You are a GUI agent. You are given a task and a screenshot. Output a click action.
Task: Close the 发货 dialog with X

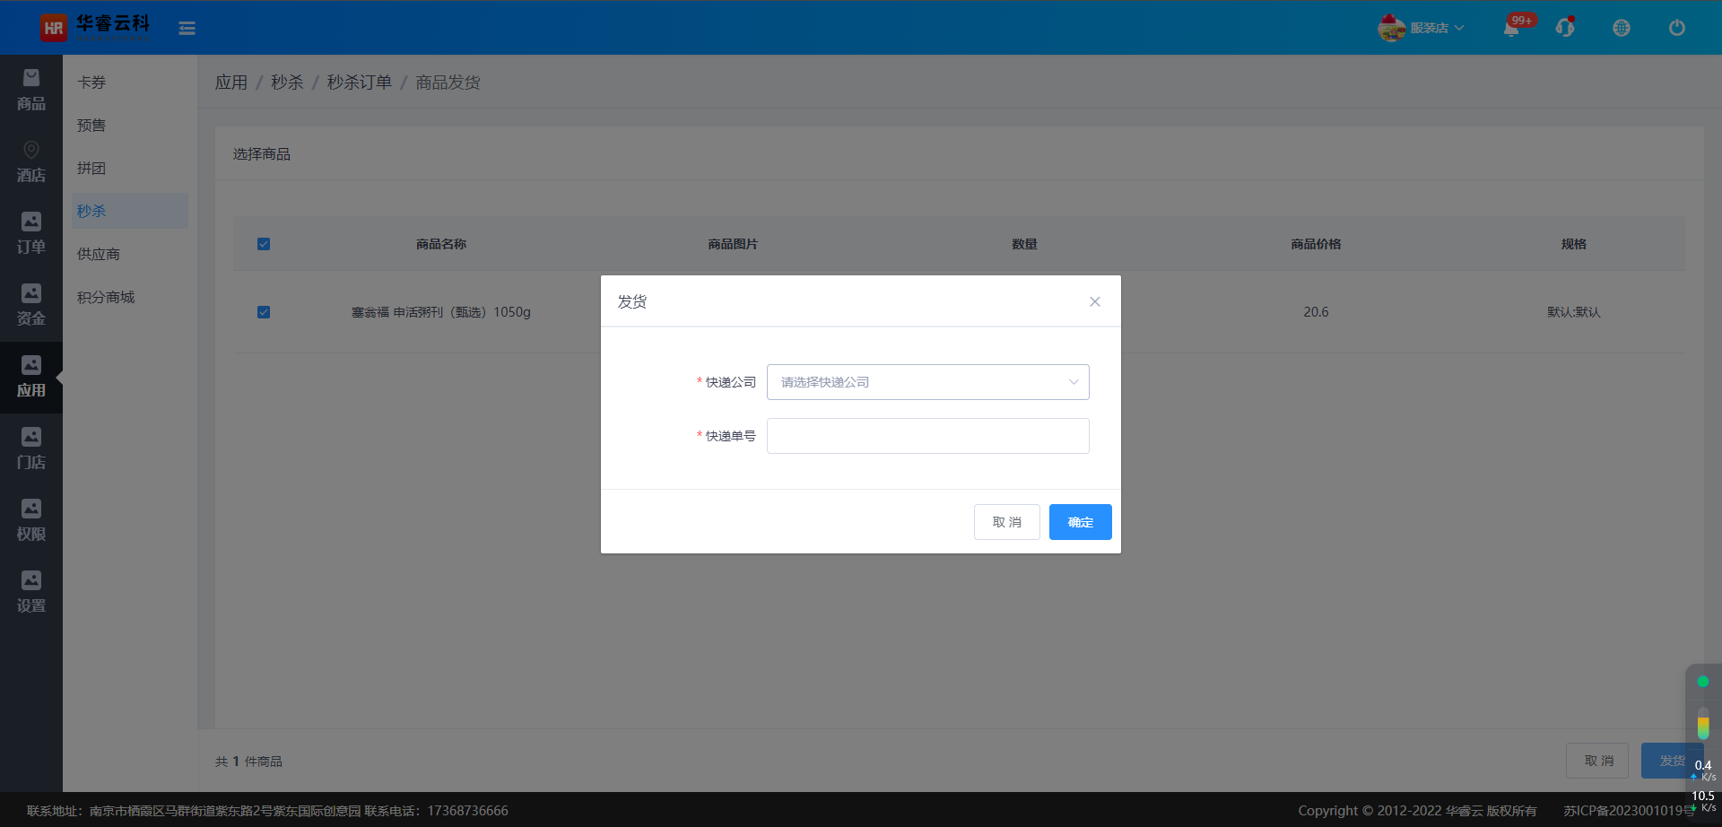1094,301
